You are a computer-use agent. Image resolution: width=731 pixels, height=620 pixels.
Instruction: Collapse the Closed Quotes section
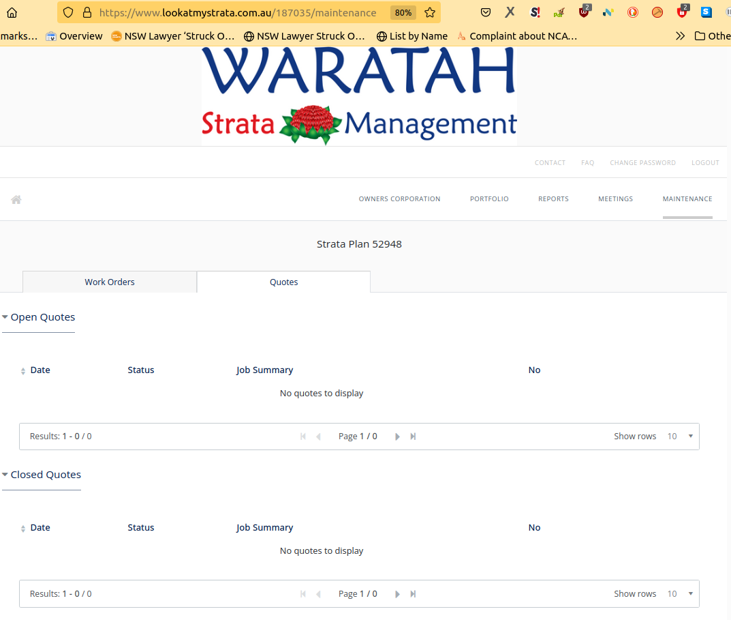pos(42,474)
